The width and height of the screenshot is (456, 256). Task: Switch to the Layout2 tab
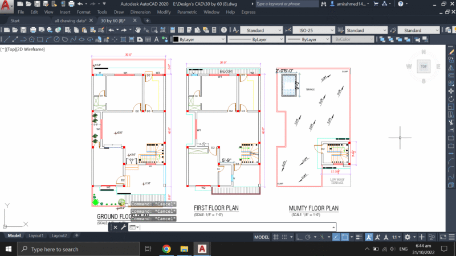(59, 236)
